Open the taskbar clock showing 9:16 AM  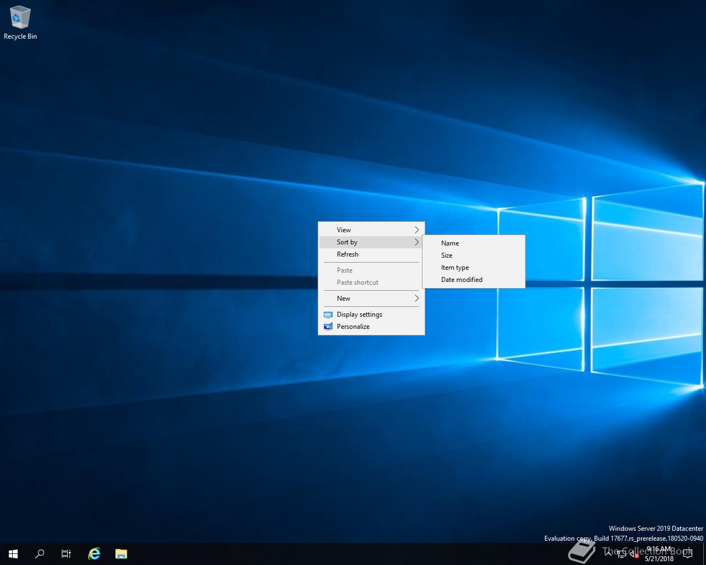tap(659, 554)
